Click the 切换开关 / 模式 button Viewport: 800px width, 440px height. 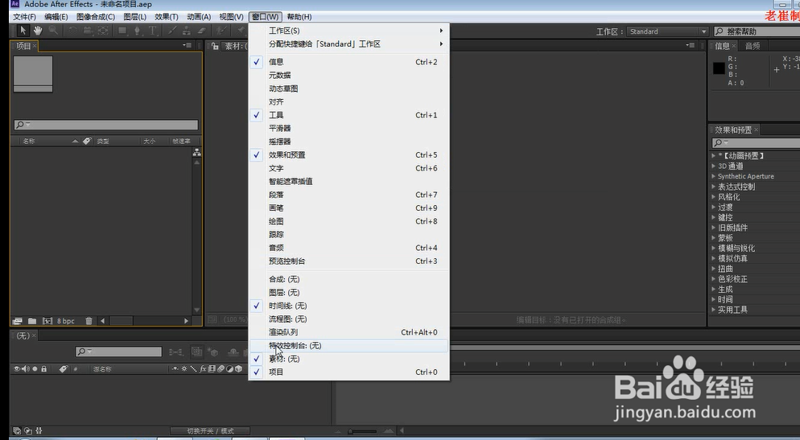(x=210, y=431)
